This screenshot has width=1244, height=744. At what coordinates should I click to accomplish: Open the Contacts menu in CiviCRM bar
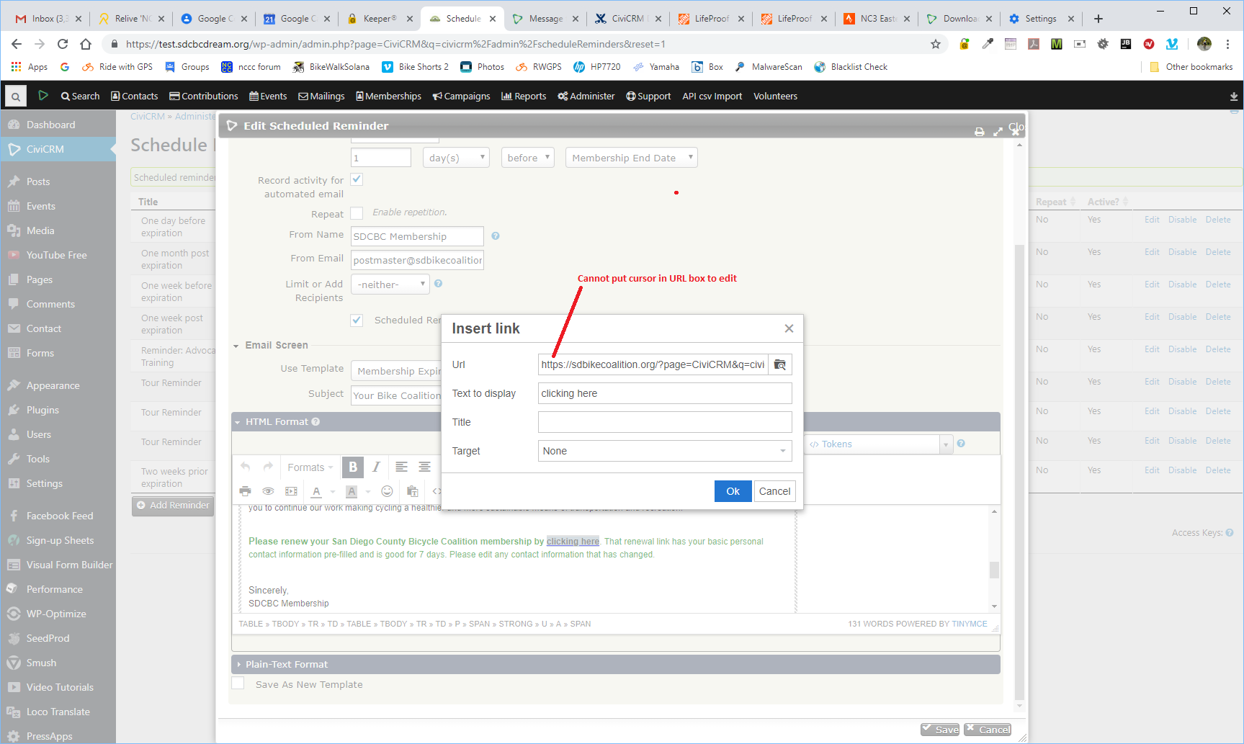134,97
